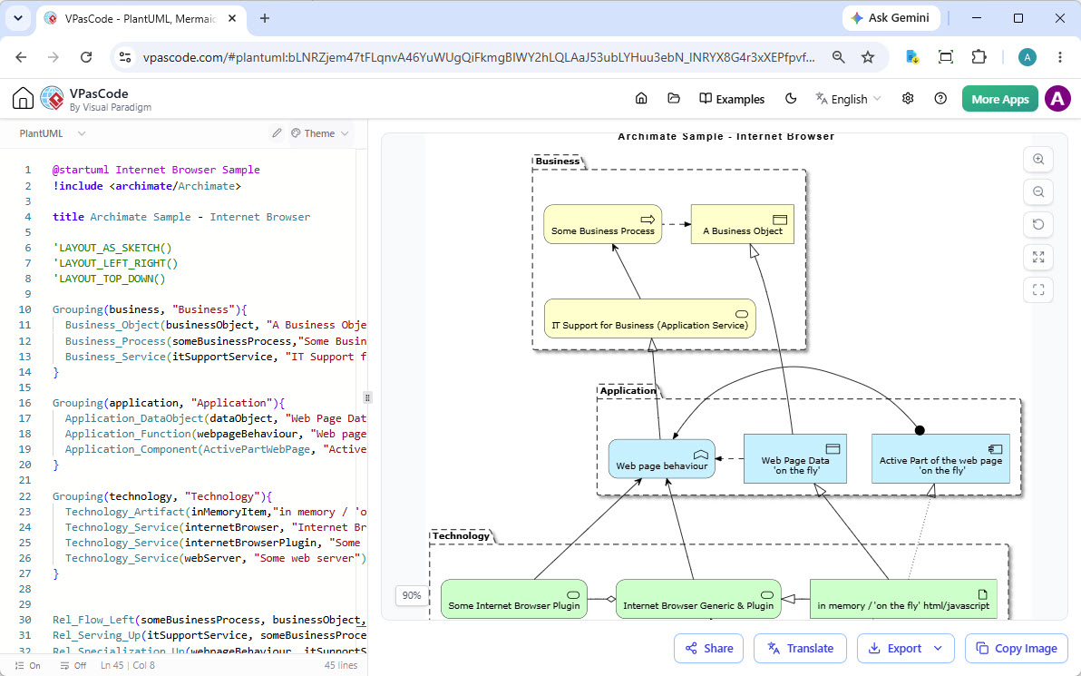
Task: Click the 'IT Support for Business' node
Action: [649, 318]
